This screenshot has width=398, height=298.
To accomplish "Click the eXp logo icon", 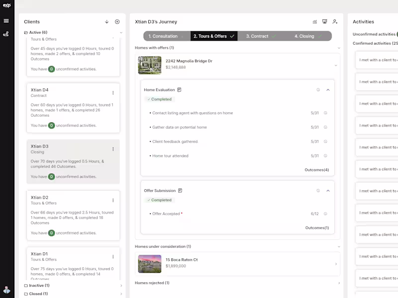I will [x=7, y=5].
